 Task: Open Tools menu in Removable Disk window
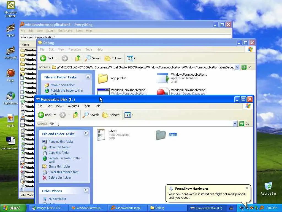coord(87,106)
